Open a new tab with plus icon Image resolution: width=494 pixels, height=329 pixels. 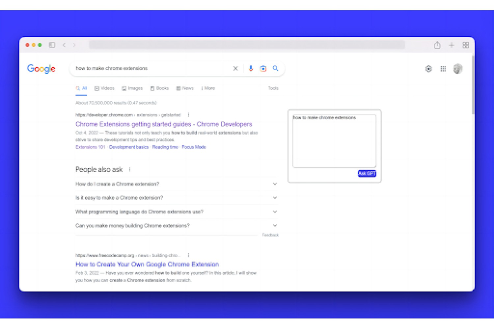pos(451,45)
